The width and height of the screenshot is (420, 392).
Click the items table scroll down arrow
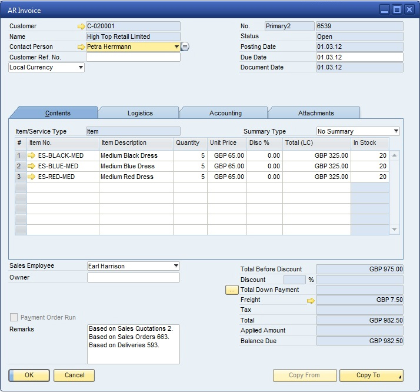pos(395,230)
